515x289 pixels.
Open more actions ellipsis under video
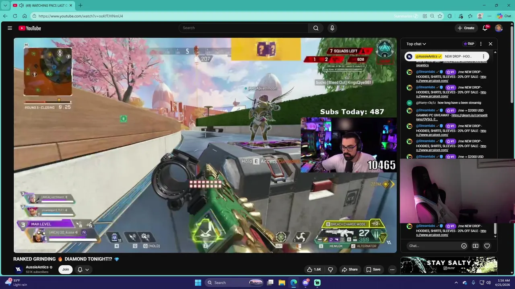coord(392,270)
